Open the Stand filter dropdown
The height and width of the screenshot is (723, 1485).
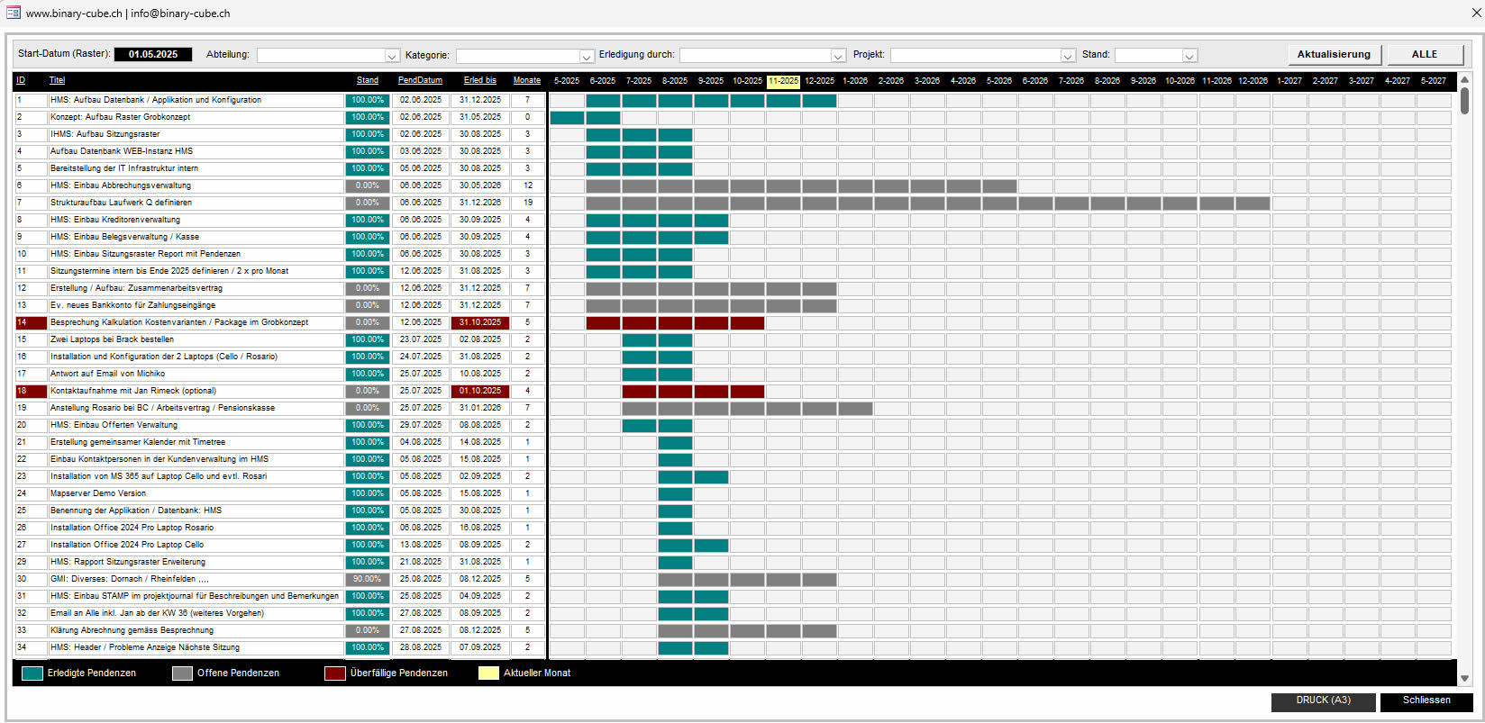(x=1189, y=56)
